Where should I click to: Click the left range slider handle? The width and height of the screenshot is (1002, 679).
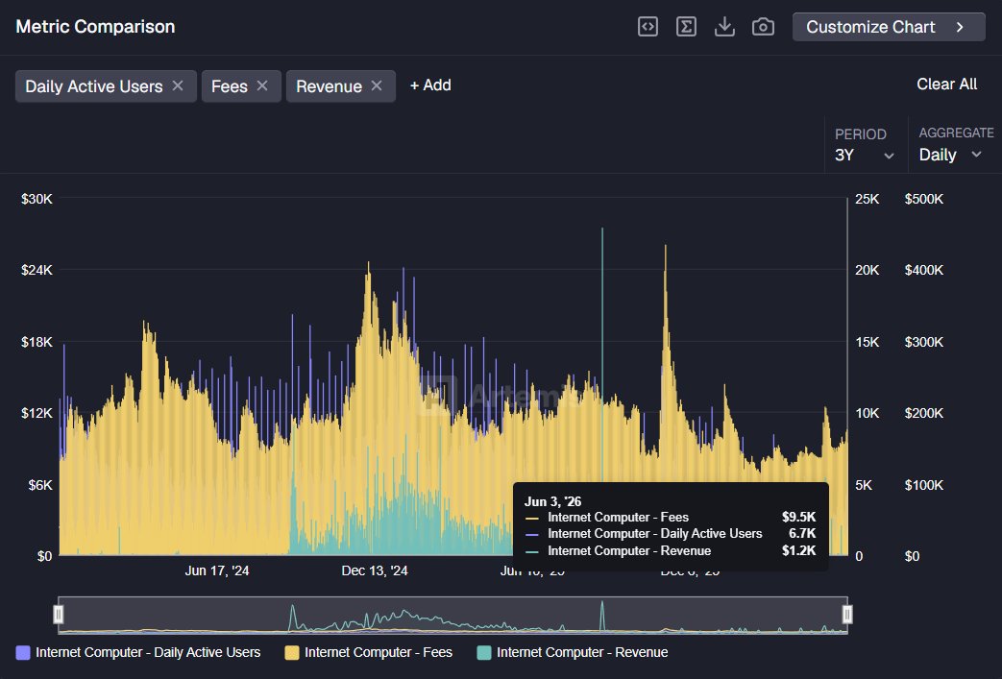coord(59,615)
